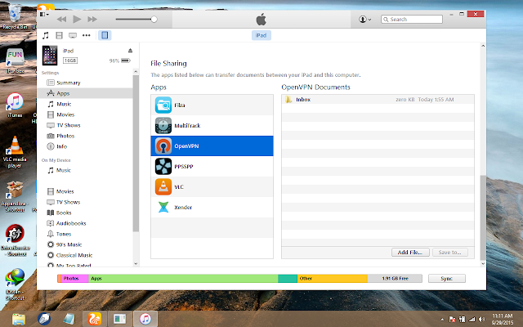Open the volume icon in system tray
The height and width of the screenshot is (327, 523).
pos(481,320)
